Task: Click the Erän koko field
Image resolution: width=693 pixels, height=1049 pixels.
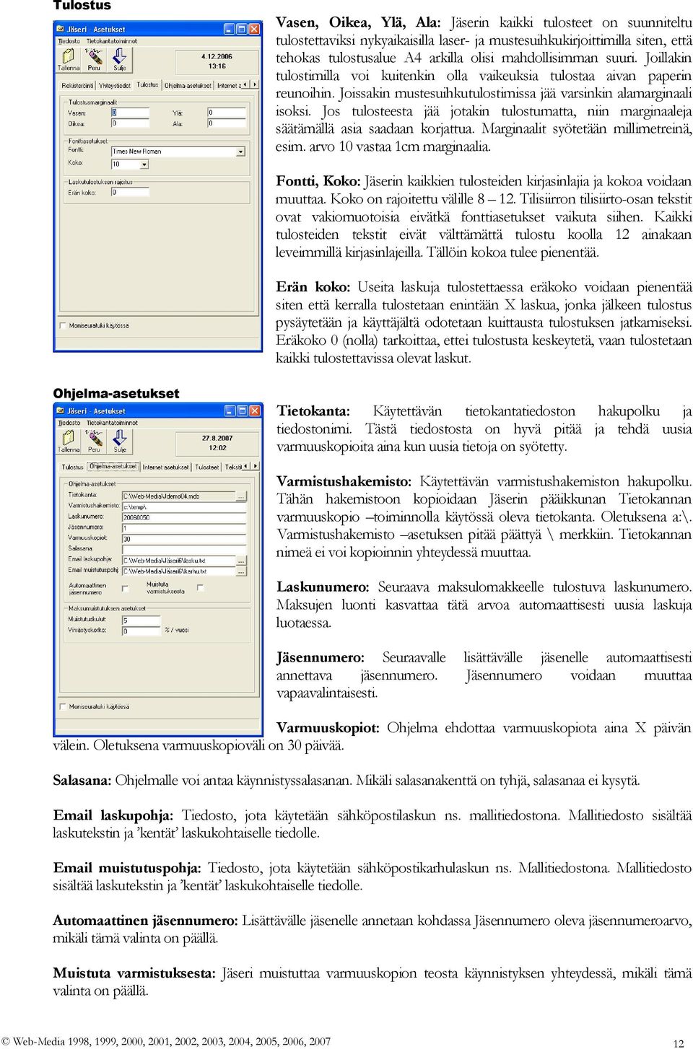Action: [x=130, y=193]
